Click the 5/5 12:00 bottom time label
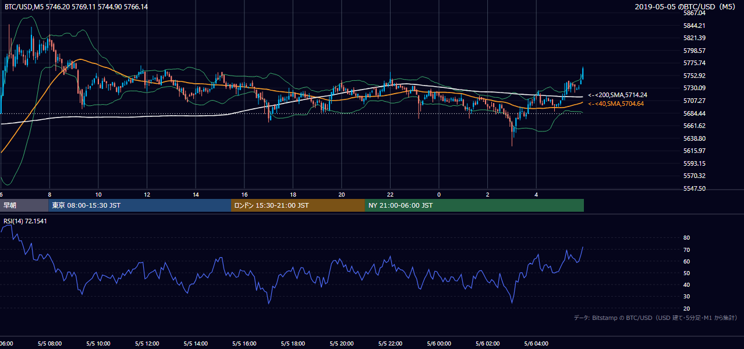 tap(147, 344)
